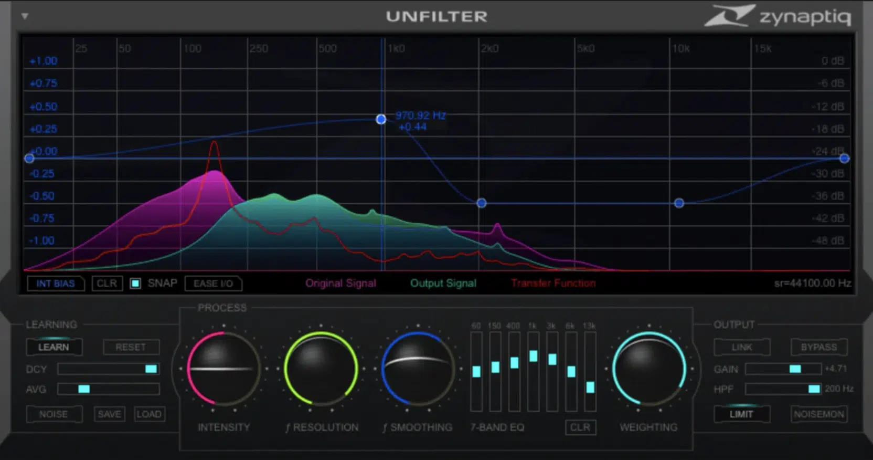Click the 0 dB scale label
This screenshot has height=460, width=873.
click(x=833, y=61)
